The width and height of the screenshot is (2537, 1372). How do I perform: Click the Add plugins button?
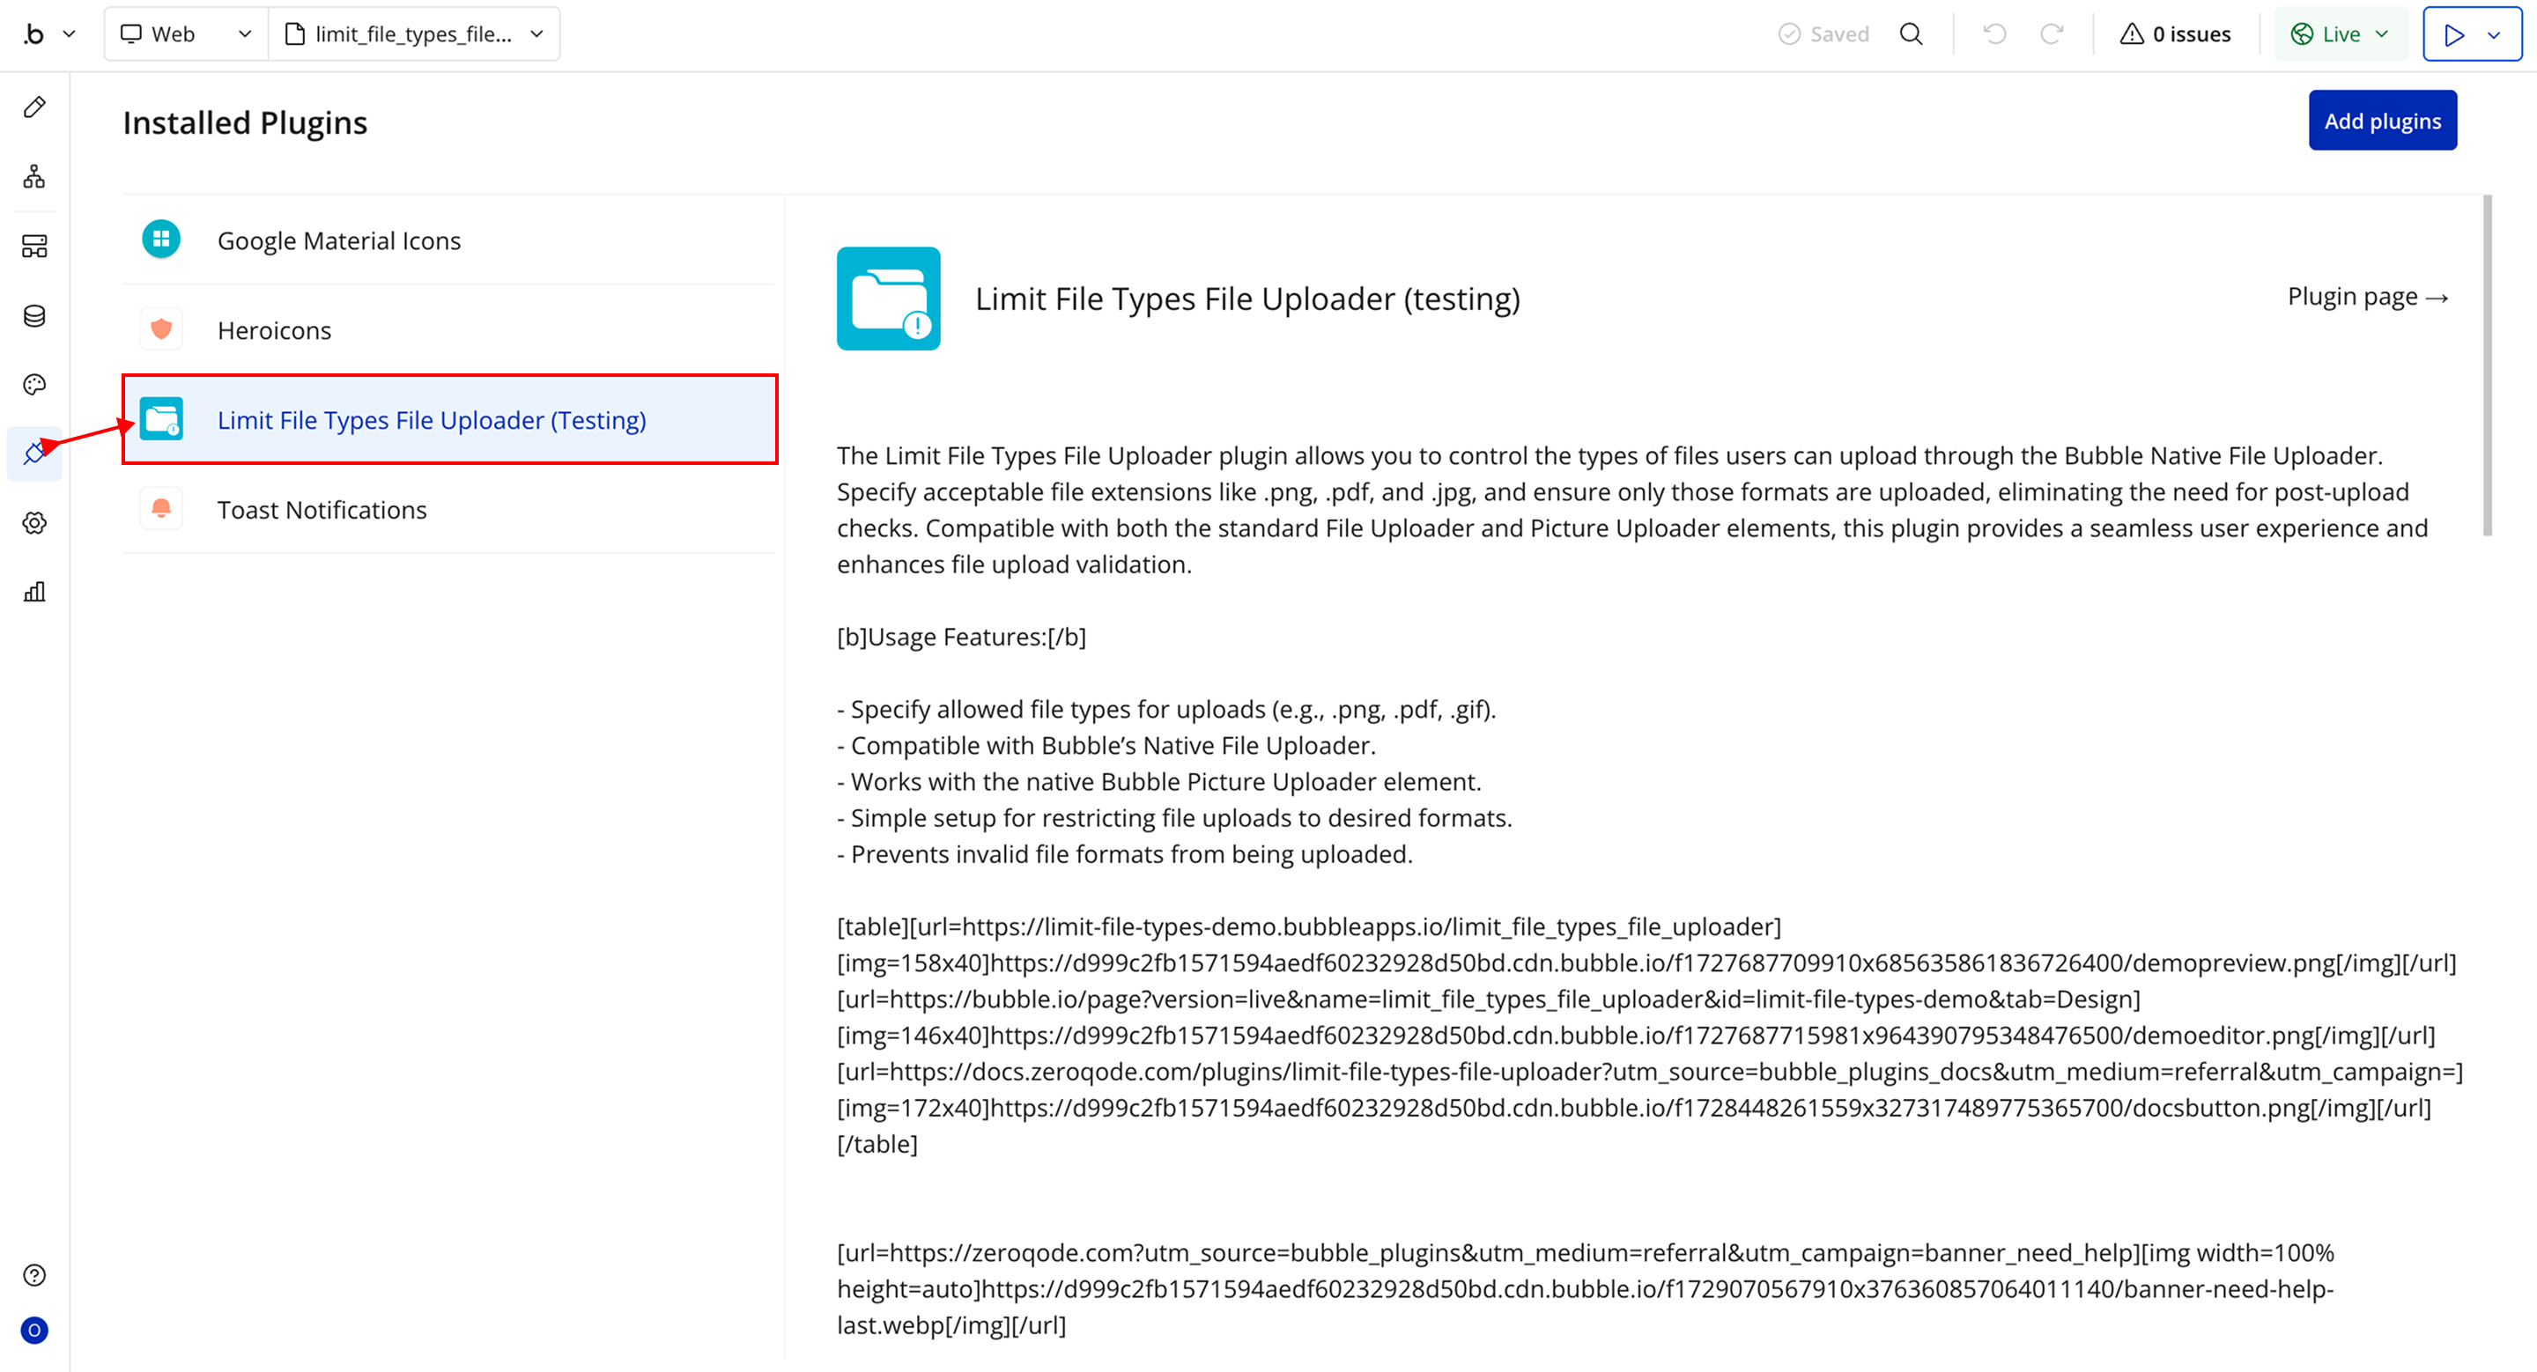[x=2381, y=121]
